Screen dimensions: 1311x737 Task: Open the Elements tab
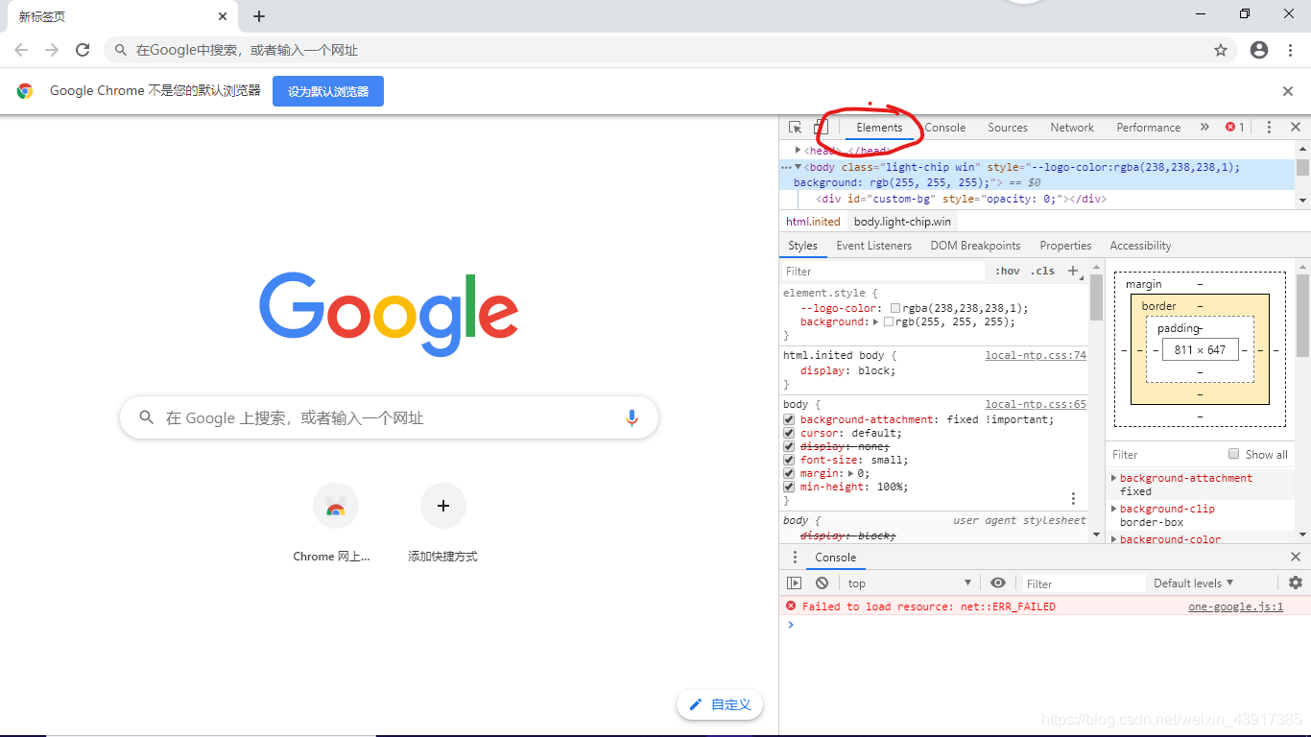[879, 128]
